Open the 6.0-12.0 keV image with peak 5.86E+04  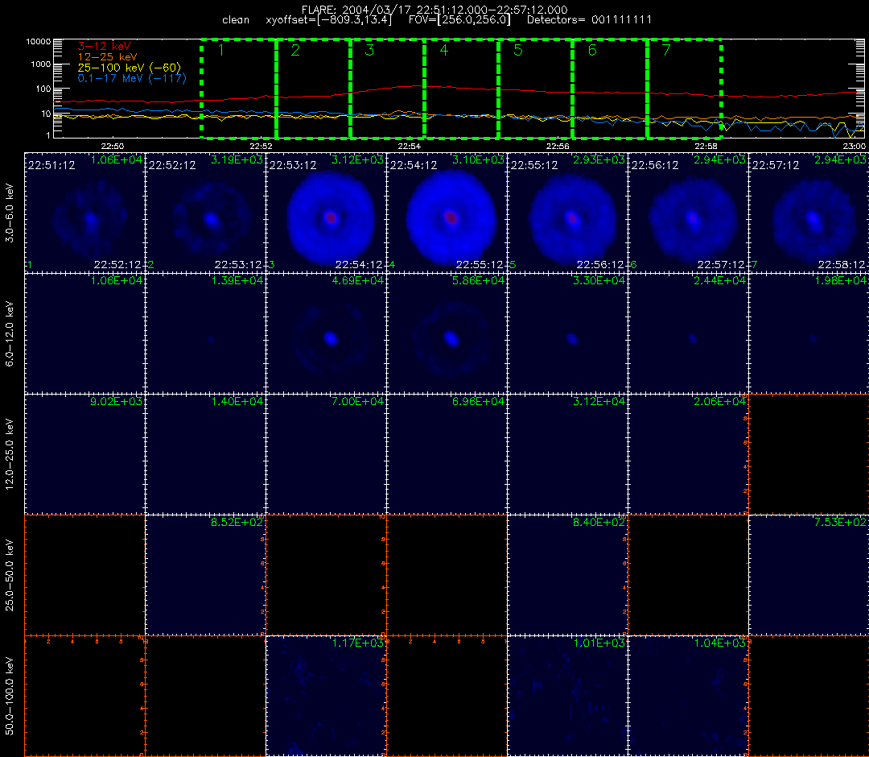pyautogui.click(x=447, y=334)
